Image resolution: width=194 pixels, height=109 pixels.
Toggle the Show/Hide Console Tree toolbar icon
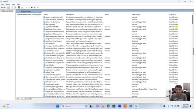(8, 7)
